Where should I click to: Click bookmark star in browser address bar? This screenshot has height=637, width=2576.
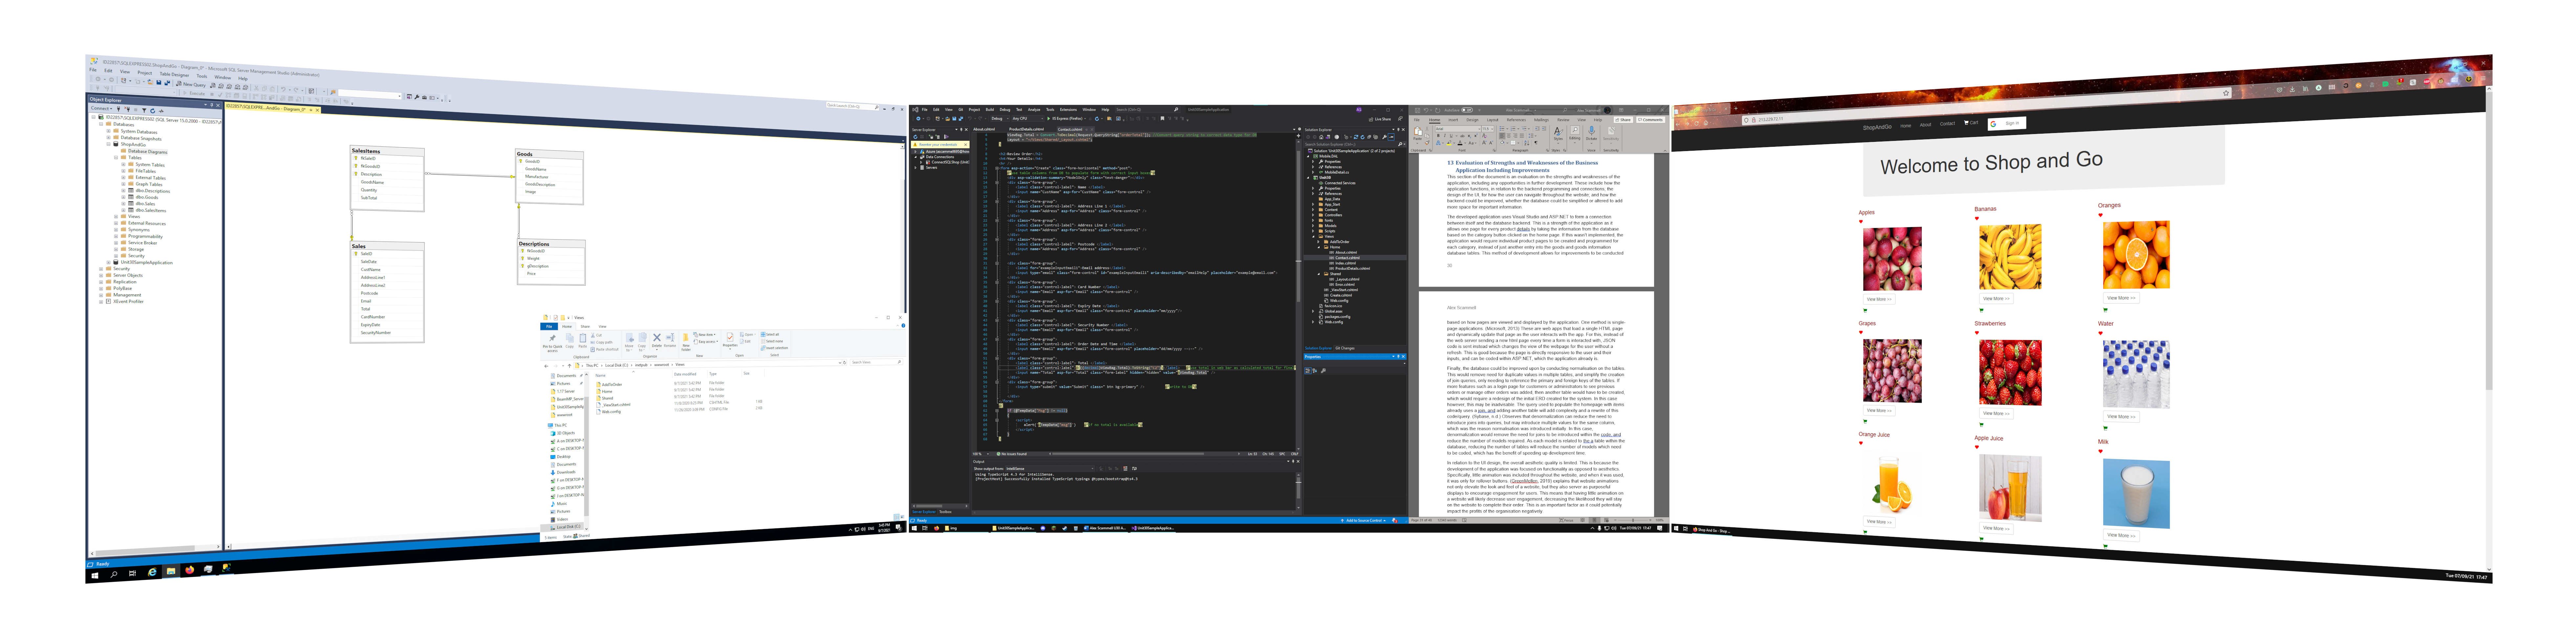[x=2226, y=93]
